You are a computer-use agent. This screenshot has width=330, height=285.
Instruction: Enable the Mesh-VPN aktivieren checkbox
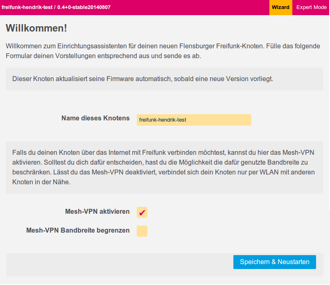point(142,212)
